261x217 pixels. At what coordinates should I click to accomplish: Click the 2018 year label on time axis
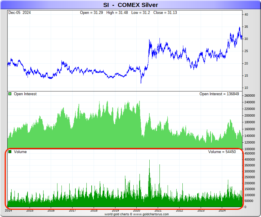(x=94, y=211)
